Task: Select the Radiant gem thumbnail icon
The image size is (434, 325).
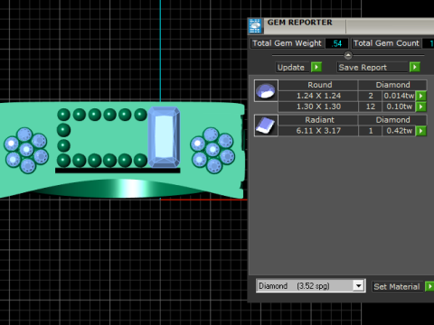Action: click(x=266, y=125)
